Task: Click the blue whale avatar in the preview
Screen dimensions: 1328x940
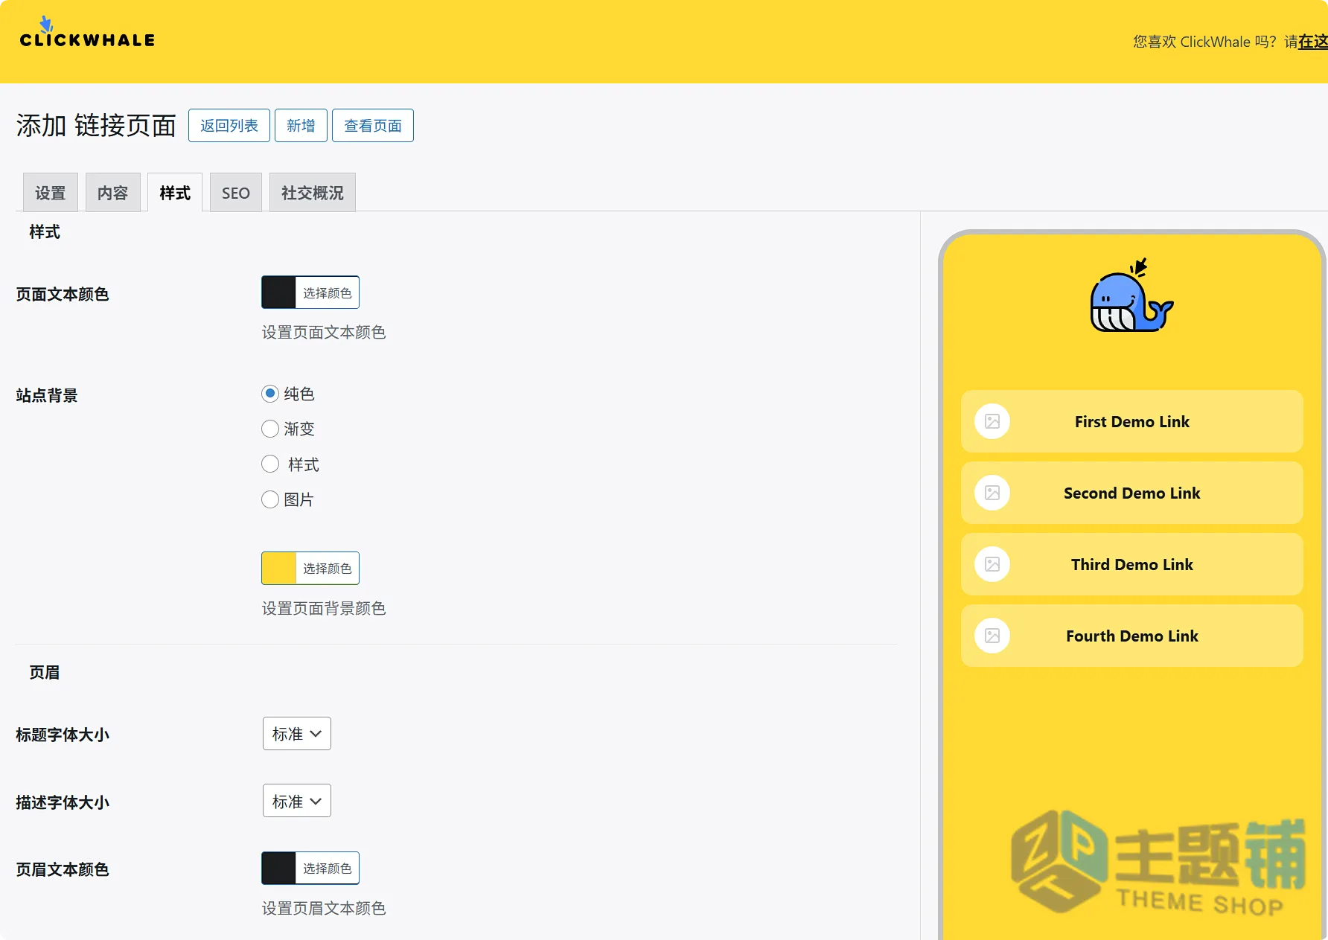Action: click(x=1131, y=296)
